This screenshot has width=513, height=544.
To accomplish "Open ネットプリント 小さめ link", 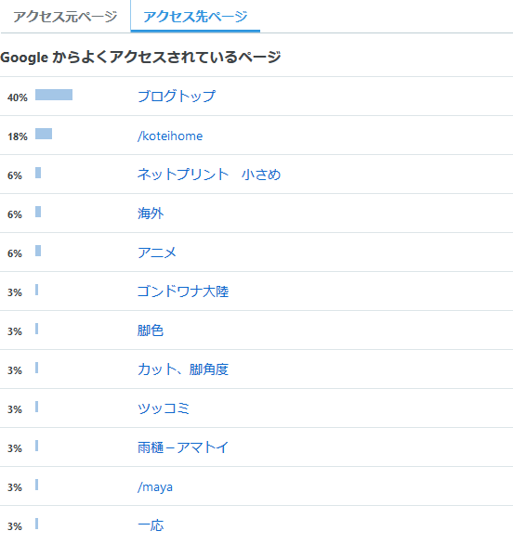I will pyautogui.click(x=209, y=175).
